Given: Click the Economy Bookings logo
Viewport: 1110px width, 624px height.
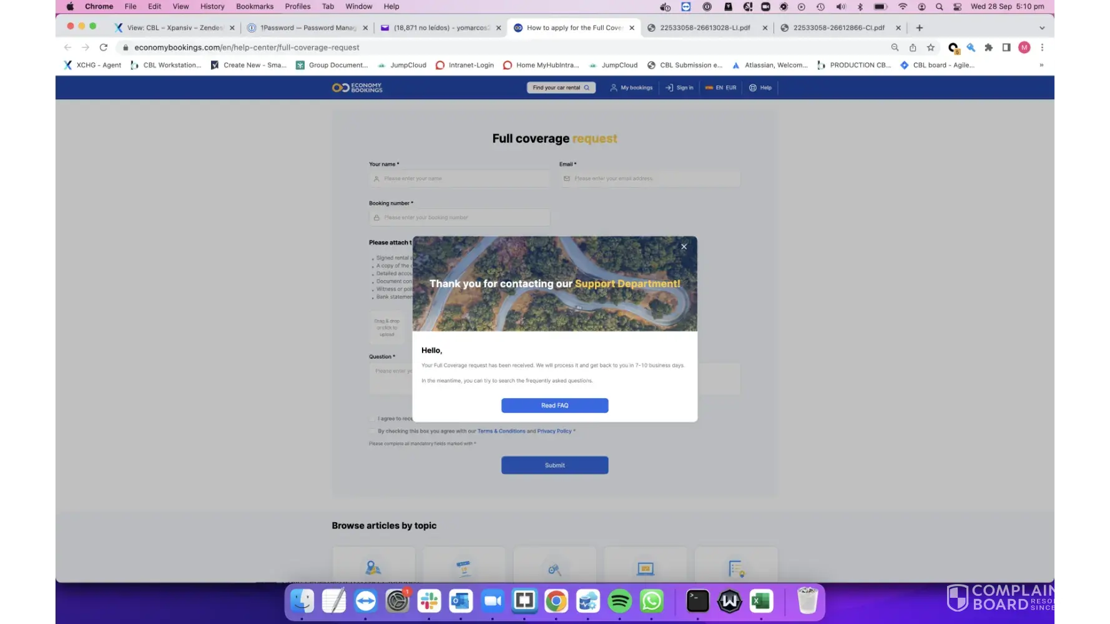Looking at the screenshot, I should point(357,88).
